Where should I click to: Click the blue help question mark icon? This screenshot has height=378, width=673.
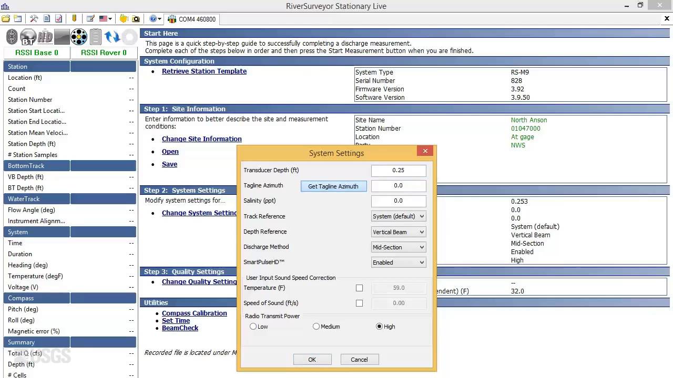coord(153,19)
